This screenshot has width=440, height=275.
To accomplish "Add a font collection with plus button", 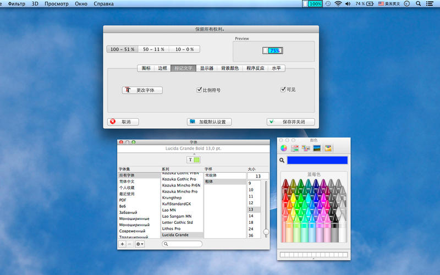I will [122, 244].
